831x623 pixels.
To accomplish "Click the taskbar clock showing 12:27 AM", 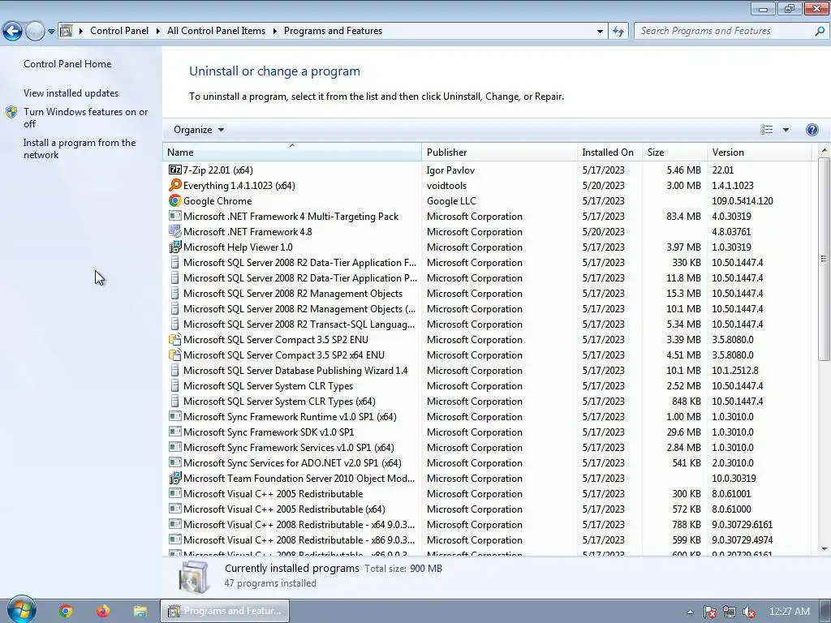I will point(789,612).
